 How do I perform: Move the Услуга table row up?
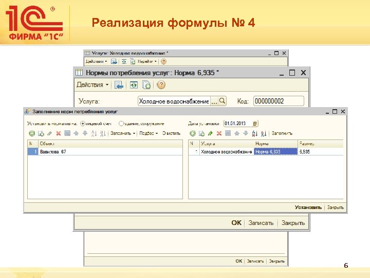tap(237, 133)
